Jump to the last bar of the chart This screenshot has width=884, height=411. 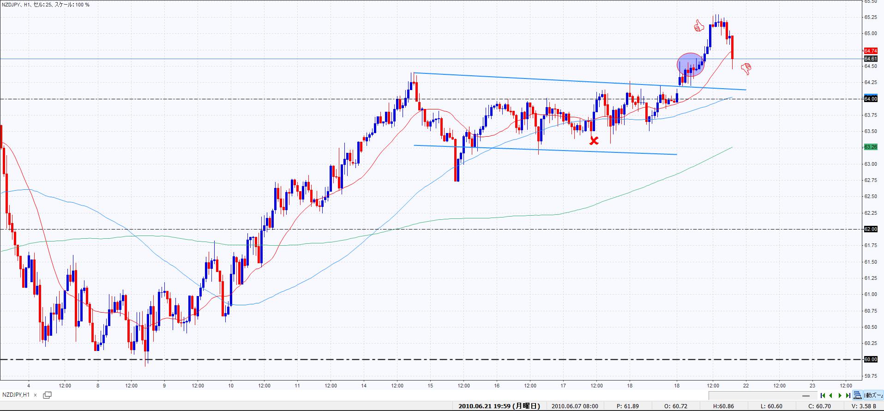click(x=848, y=395)
